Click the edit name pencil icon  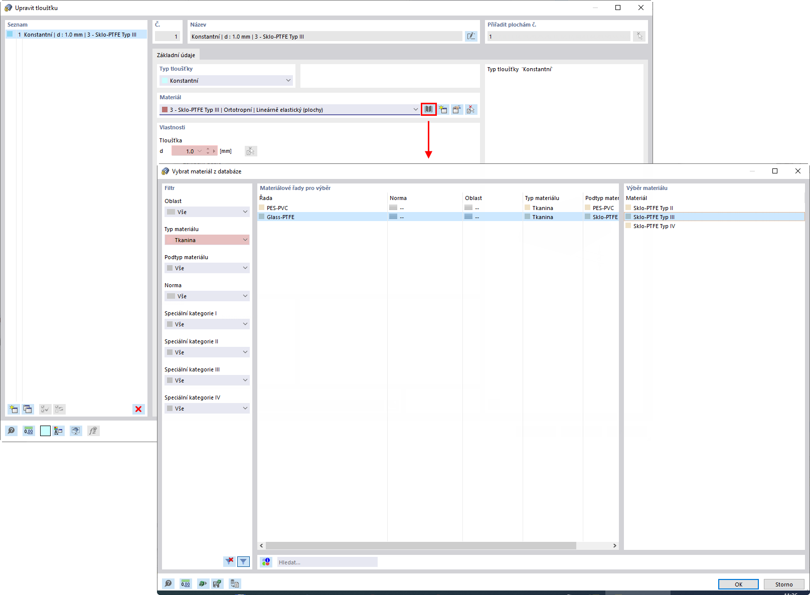click(471, 36)
